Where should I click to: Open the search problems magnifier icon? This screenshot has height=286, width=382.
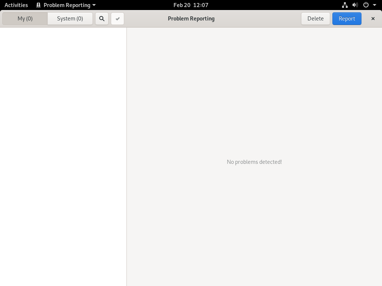(102, 19)
